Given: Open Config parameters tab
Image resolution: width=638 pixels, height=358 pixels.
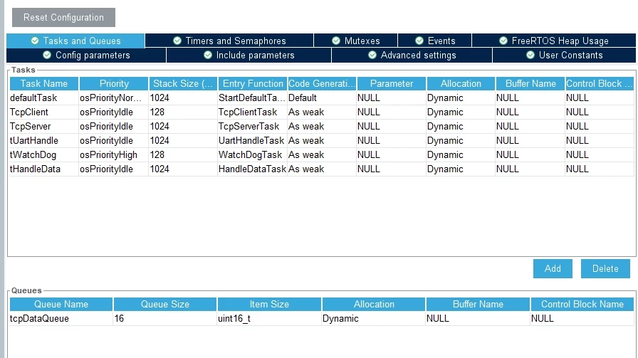Looking at the screenshot, I should click(x=86, y=55).
